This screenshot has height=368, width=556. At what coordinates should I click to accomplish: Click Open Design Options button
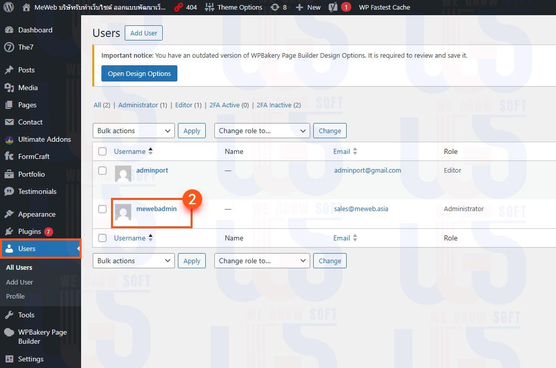pos(139,73)
